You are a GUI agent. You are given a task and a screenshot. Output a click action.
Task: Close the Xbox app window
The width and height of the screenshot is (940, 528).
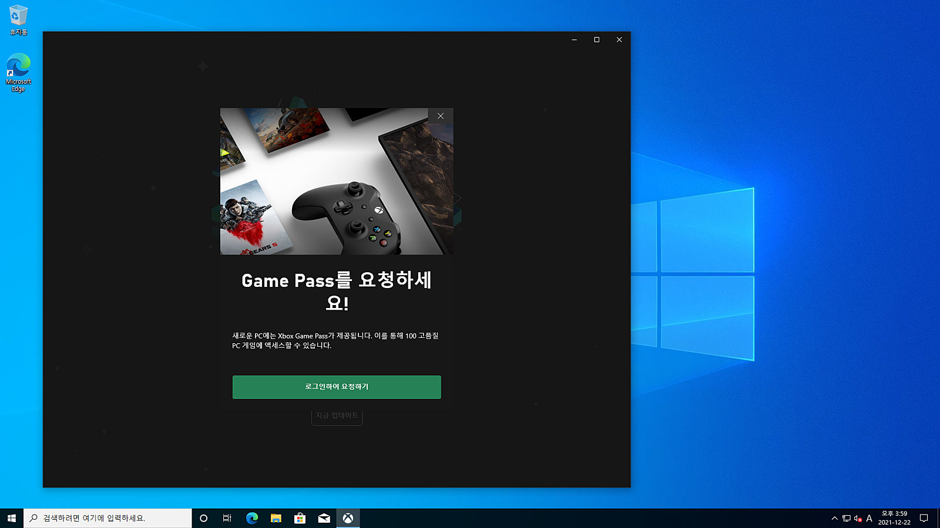pos(619,40)
